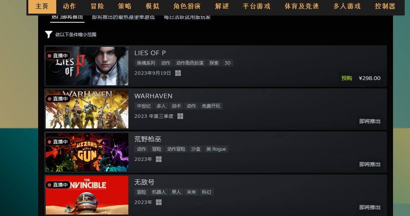Click the 直播中 live badge on Warhaven
This screenshot has height=216, width=410.
pos(58,99)
